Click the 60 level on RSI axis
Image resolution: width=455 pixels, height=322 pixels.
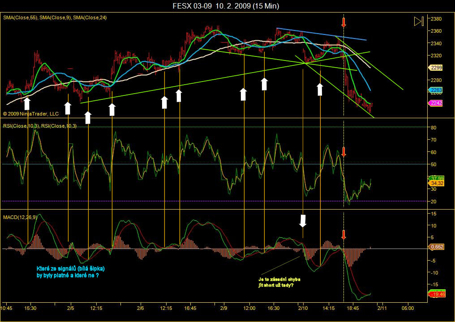[x=434, y=152]
